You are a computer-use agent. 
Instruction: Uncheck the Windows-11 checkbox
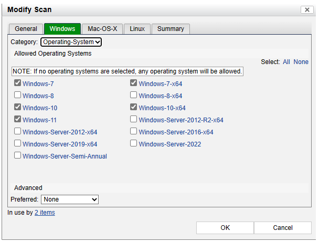[x=18, y=120]
